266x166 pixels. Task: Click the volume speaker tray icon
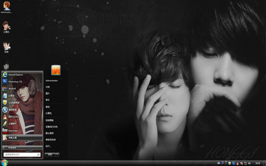tap(250, 163)
